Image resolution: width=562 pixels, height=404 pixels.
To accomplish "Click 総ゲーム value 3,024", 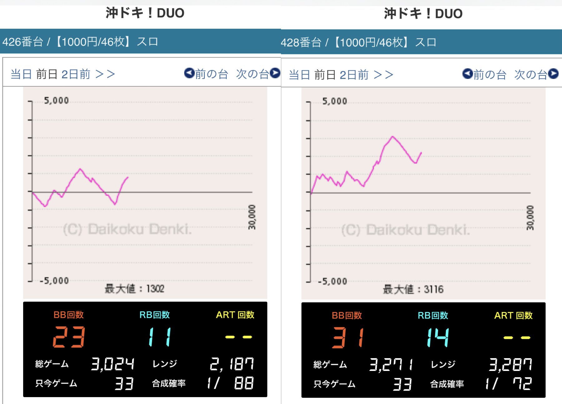I will (112, 364).
